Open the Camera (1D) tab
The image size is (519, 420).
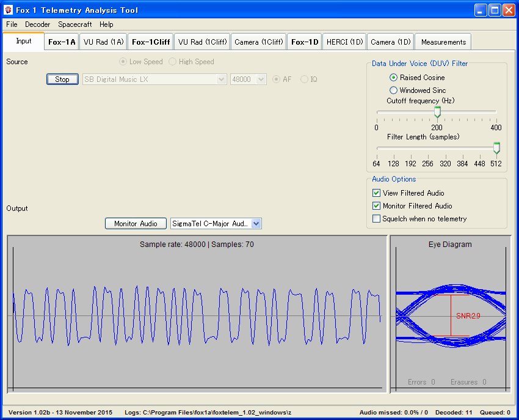click(391, 42)
